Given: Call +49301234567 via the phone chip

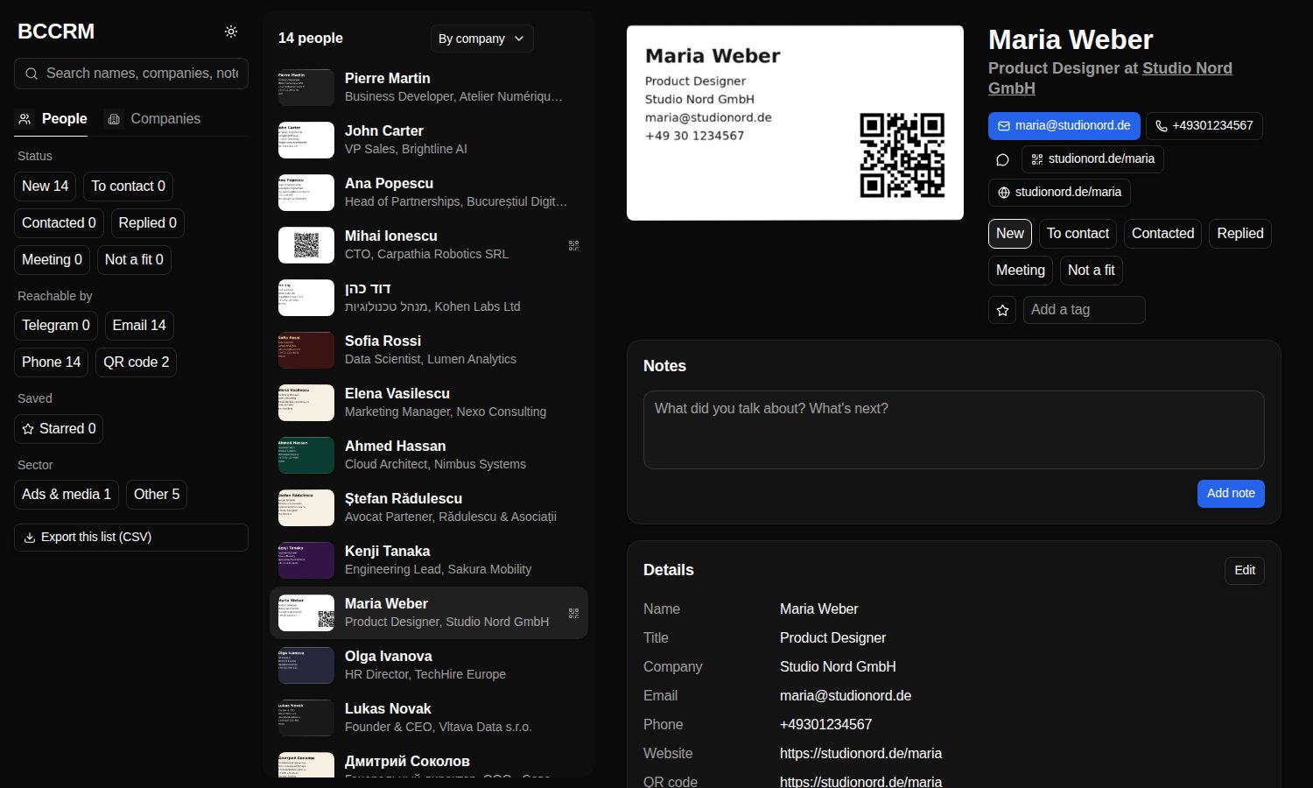Looking at the screenshot, I should coord(1204,126).
